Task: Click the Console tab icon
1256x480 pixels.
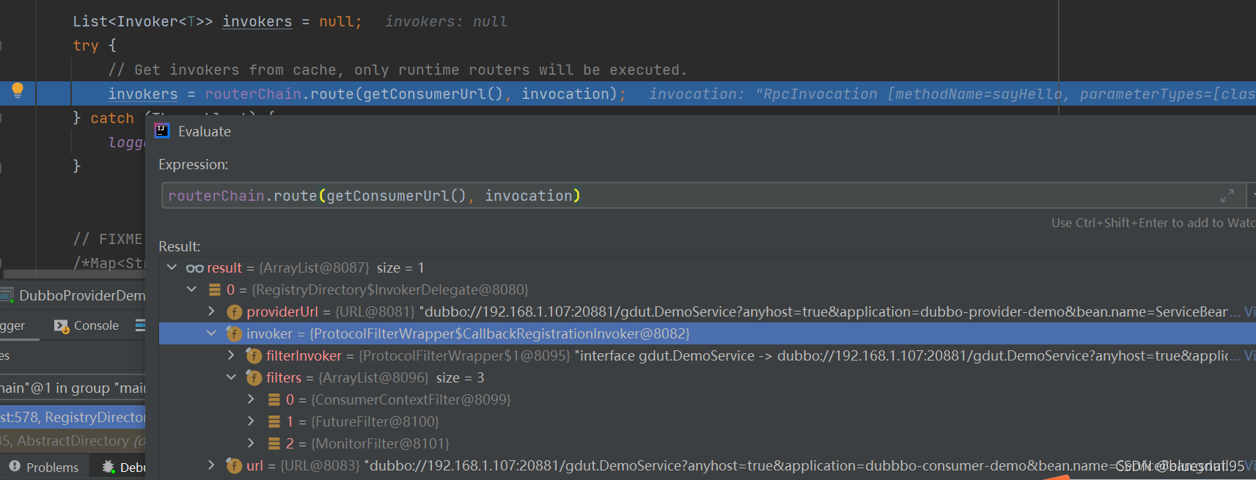Action: coord(62,326)
